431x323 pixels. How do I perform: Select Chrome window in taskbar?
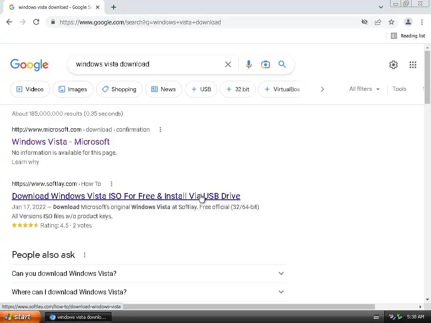(78, 317)
